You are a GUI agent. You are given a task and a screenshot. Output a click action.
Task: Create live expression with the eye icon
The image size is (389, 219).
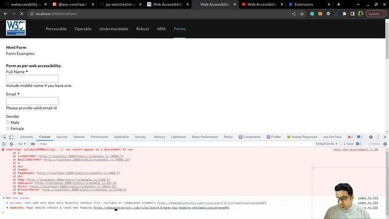coord(33,144)
